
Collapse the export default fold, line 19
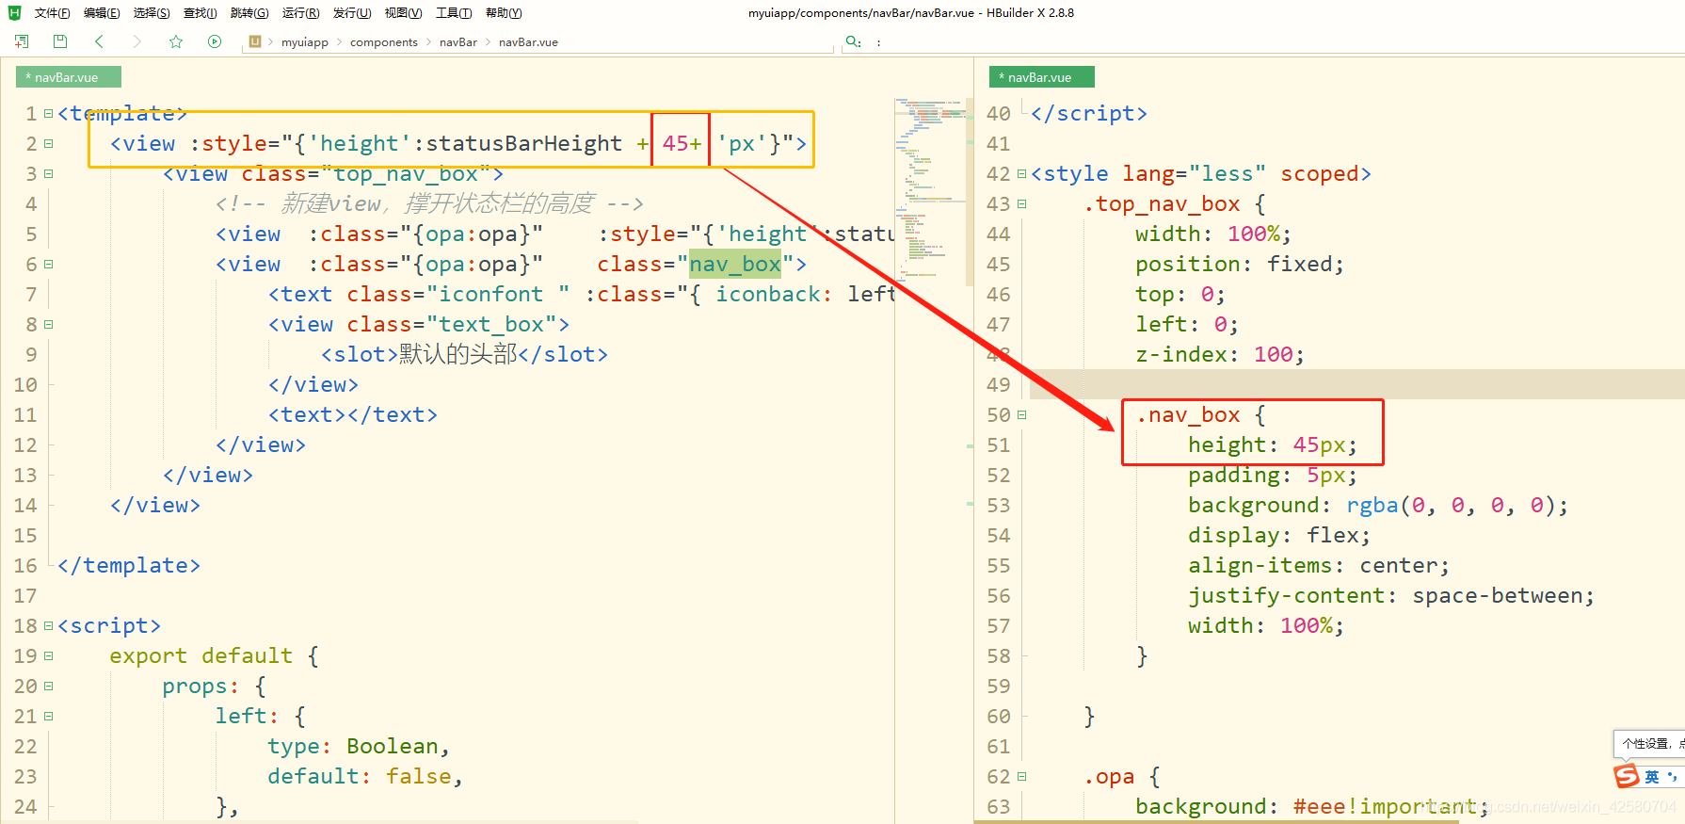[48, 656]
